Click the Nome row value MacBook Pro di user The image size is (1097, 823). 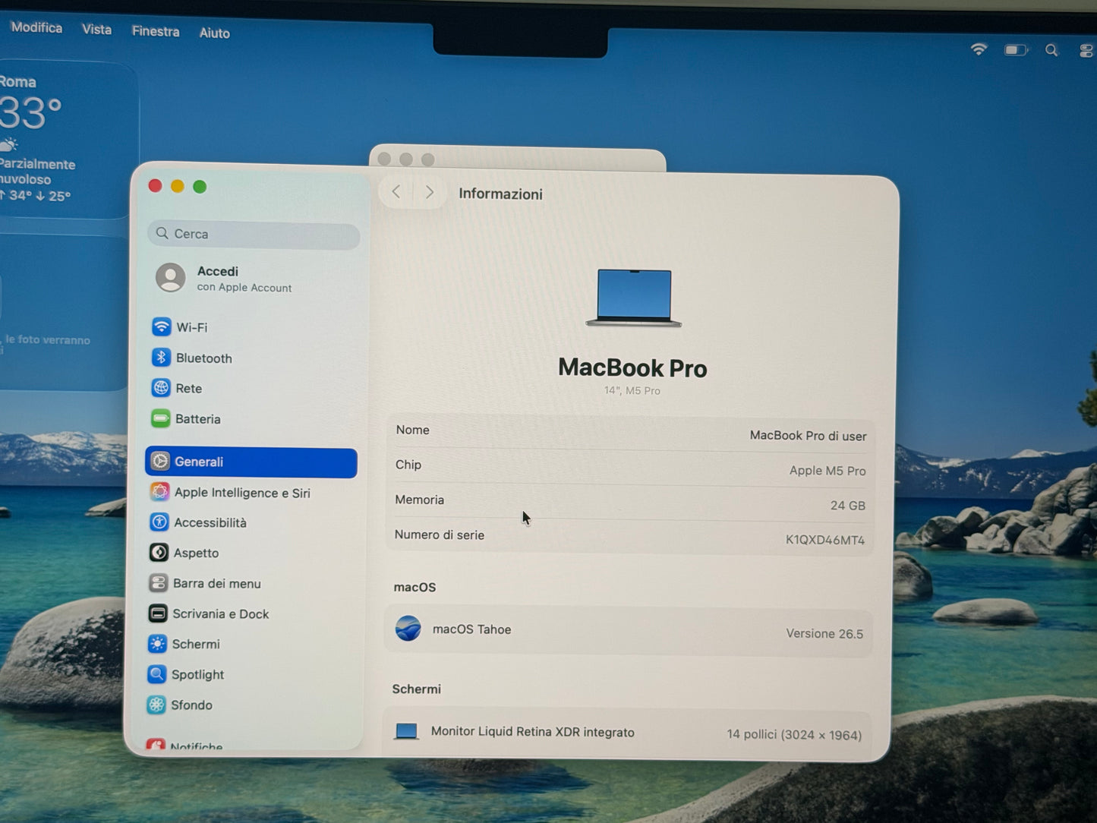[808, 436]
